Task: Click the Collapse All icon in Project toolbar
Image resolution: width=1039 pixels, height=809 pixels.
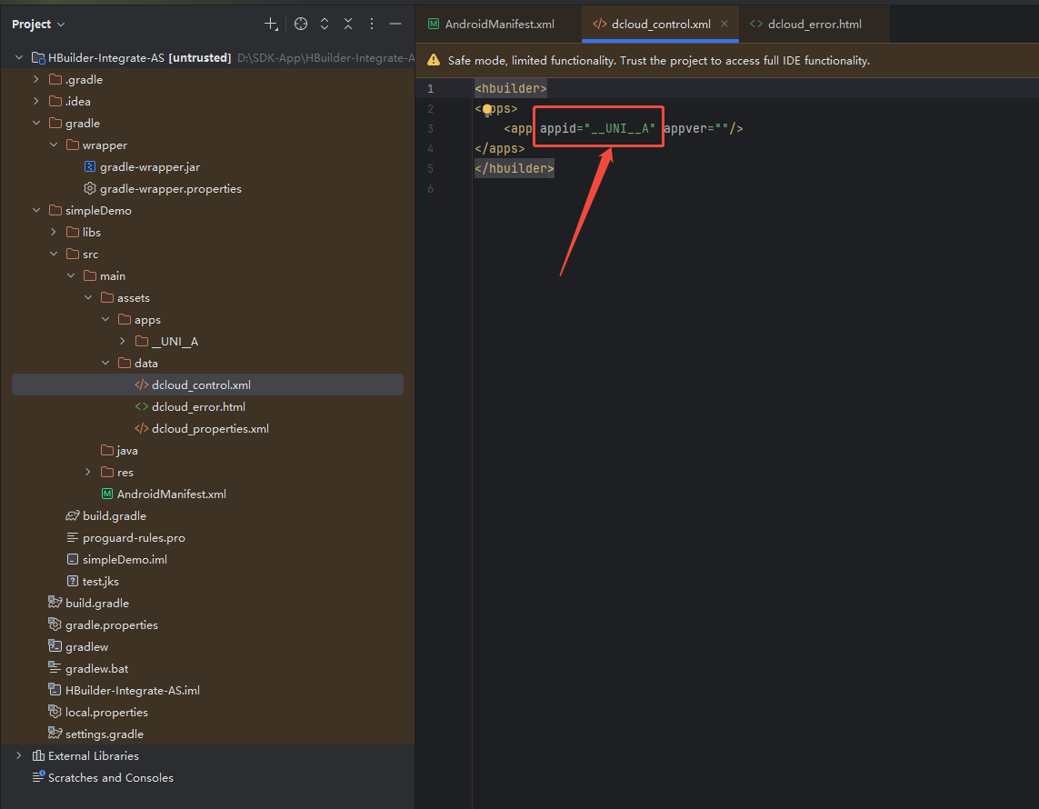Action: [x=348, y=25]
